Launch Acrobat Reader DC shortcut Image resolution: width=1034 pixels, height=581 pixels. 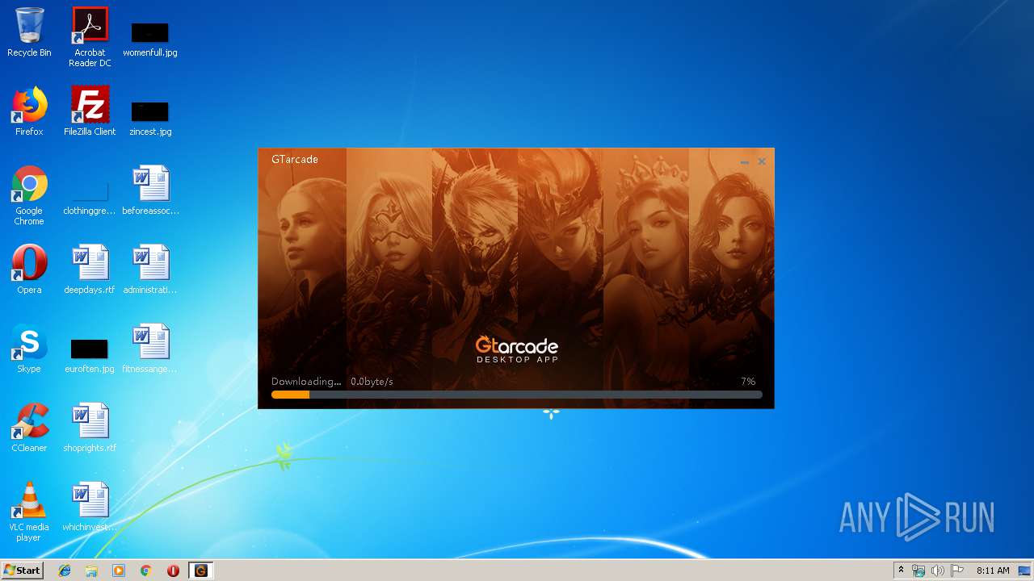pos(90,37)
